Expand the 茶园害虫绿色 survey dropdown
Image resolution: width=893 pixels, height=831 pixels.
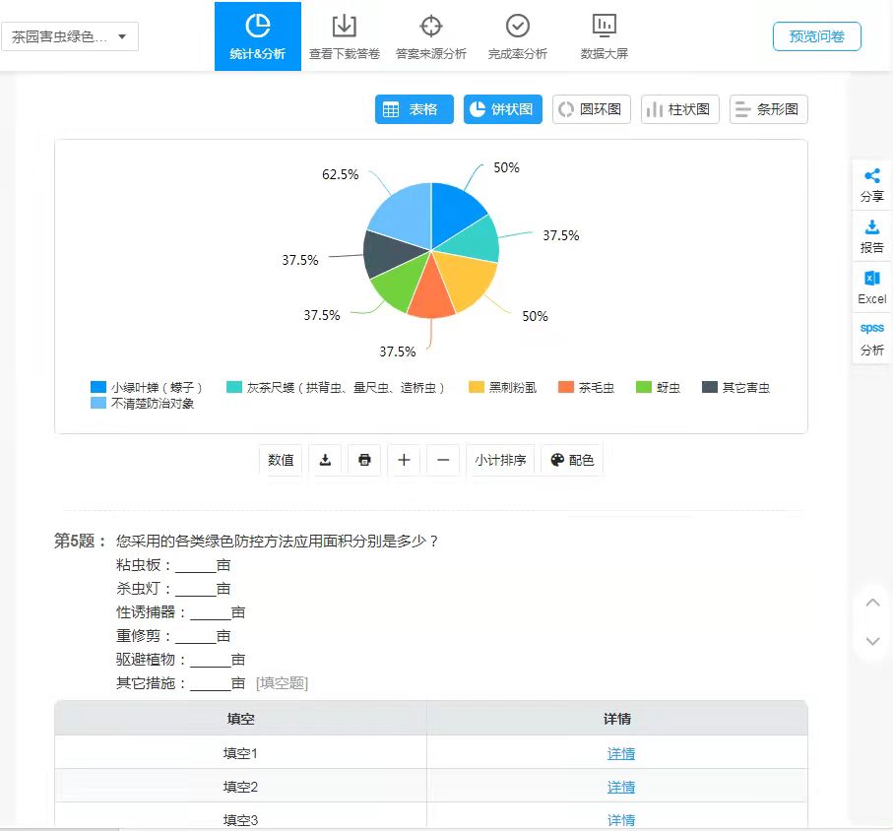(x=70, y=37)
